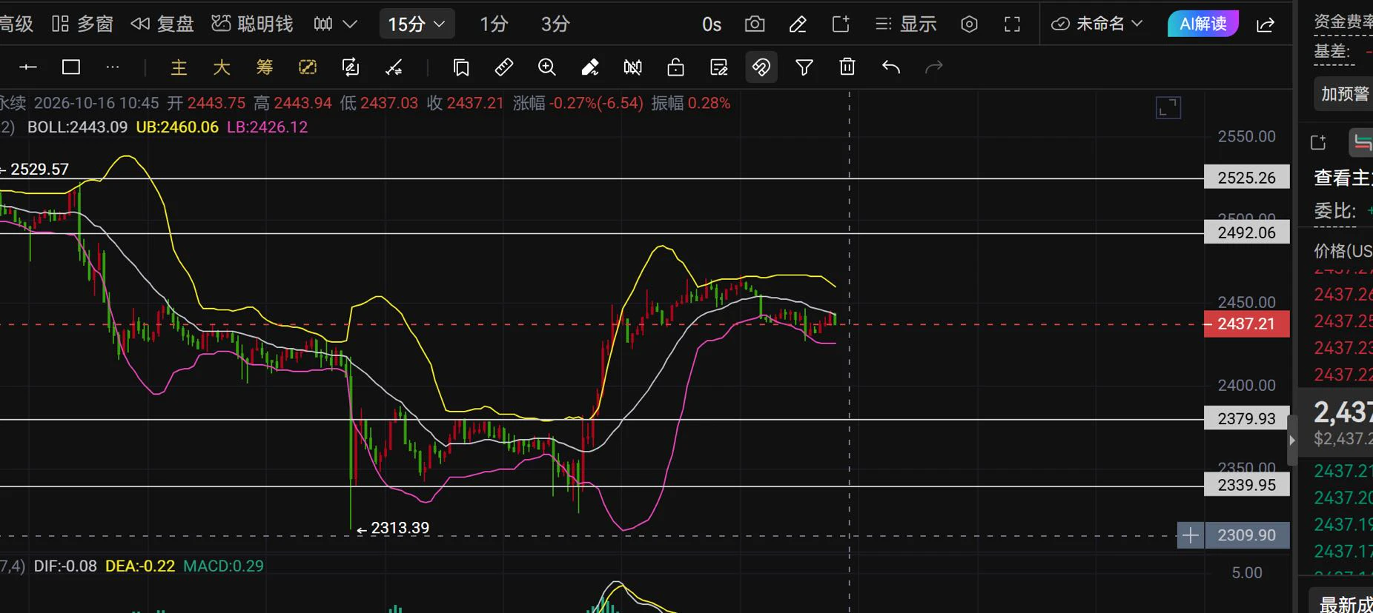Click 加预警 add alert button
This screenshot has height=613, width=1373.
[1344, 94]
